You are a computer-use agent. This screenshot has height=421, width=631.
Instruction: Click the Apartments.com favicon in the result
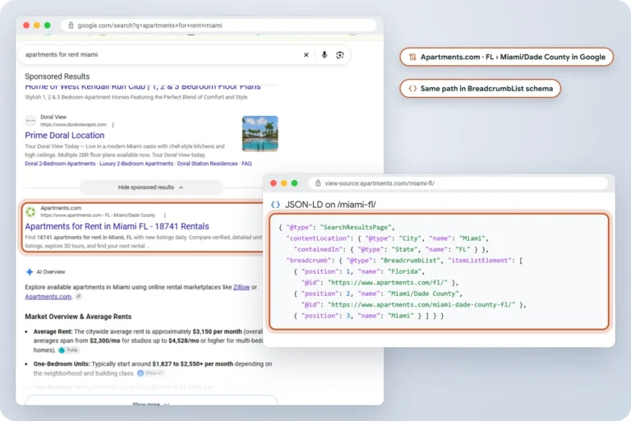[30, 211]
